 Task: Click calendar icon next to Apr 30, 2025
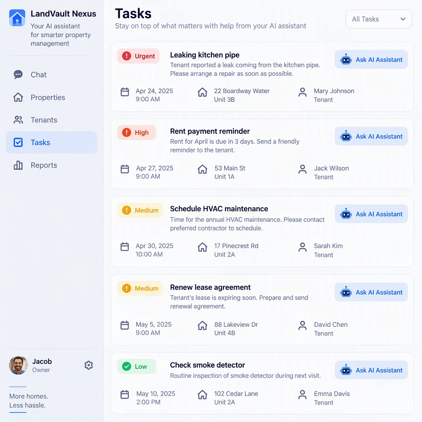[x=124, y=246]
